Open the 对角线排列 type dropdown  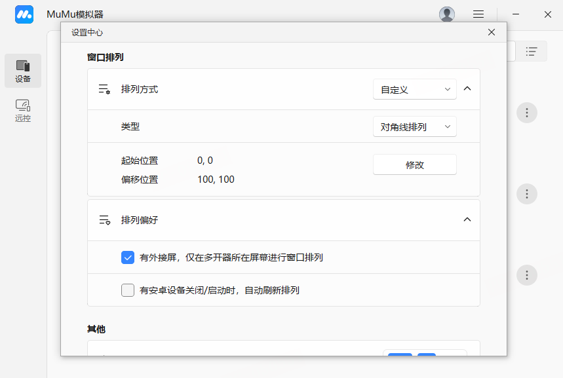[x=414, y=126]
